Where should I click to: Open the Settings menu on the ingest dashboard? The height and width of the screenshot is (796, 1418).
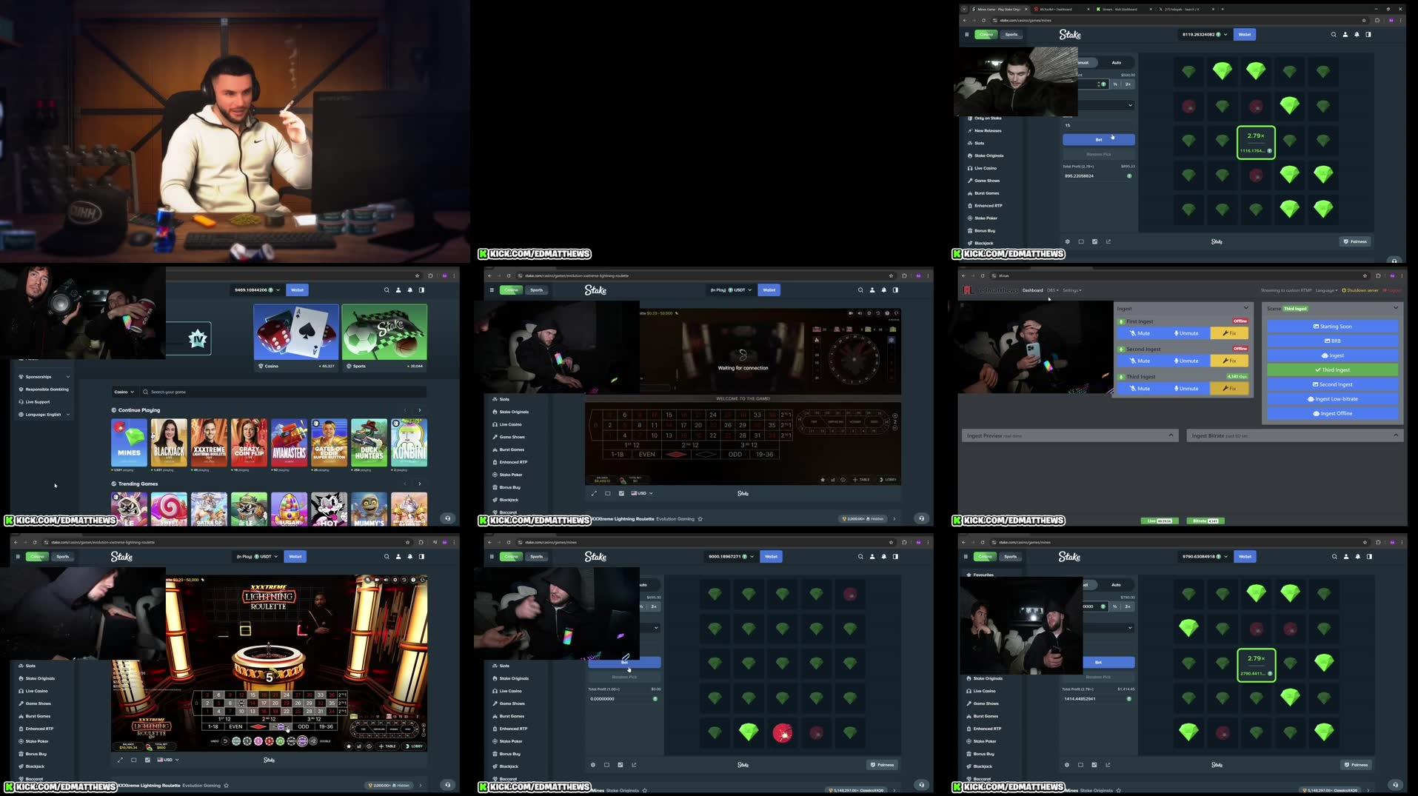tap(1071, 290)
